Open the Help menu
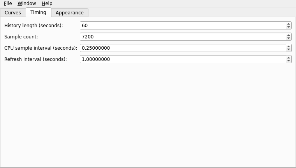The width and height of the screenshot is (296, 168). [x=47, y=3]
